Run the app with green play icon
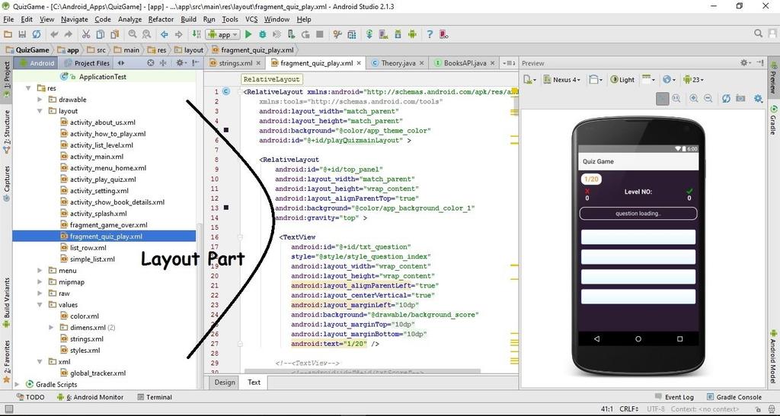This screenshot has height=416, width=780. tap(248, 34)
